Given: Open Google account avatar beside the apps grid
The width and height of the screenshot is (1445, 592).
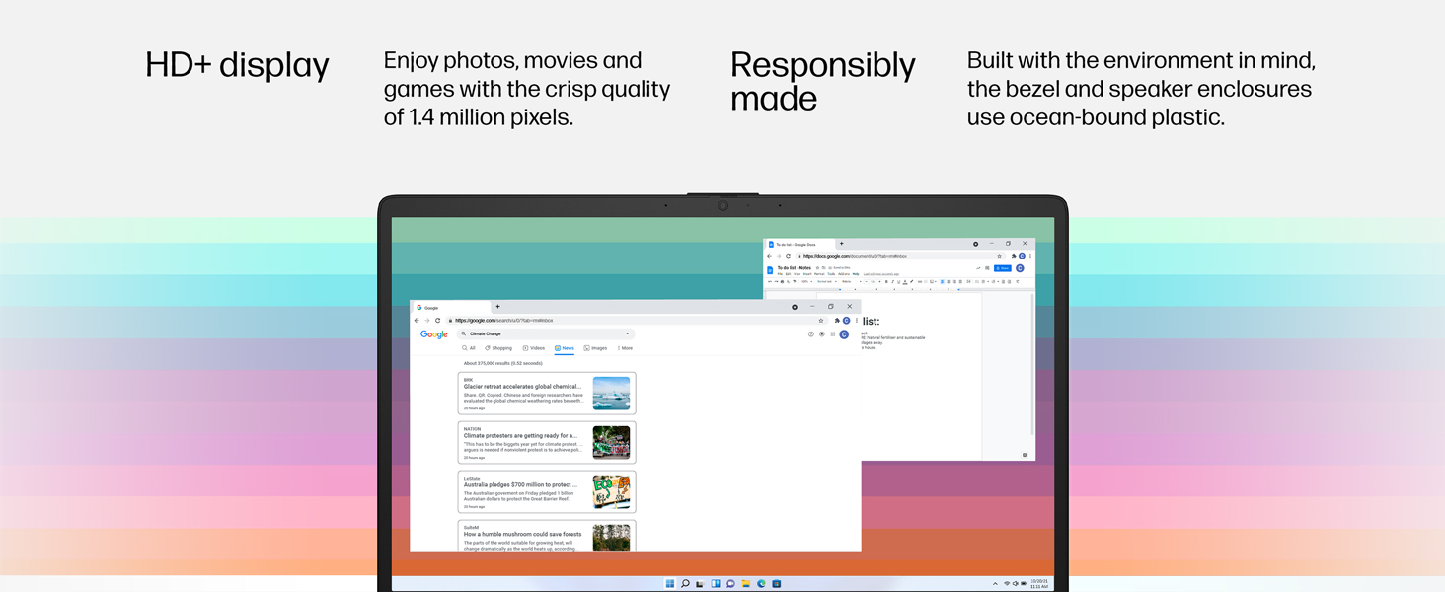Looking at the screenshot, I should click(x=844, y=334).
